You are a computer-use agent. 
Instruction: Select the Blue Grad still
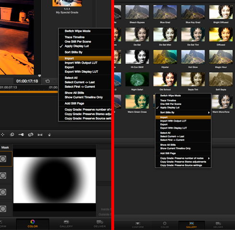tap(165, 12)
